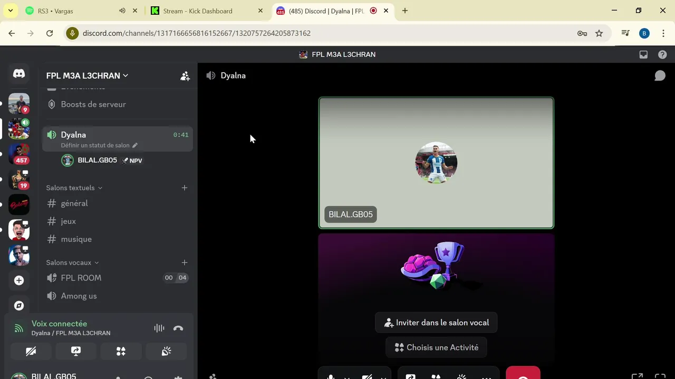Add a server with plus icon
Screen dimensions: 675x379
[19, 281]
